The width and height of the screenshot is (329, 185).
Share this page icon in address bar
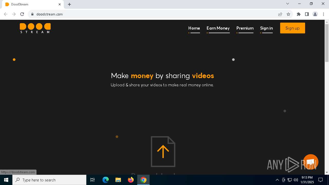pyautogui.click(x=280, y=14)
